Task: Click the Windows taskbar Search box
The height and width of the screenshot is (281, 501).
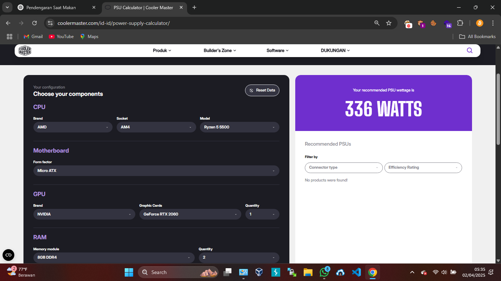Action: point(178,272)
